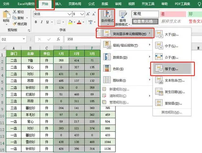Click the Format Painter brush icon
The height and width of the screenshot is (153, 202).
click(15, 24)
